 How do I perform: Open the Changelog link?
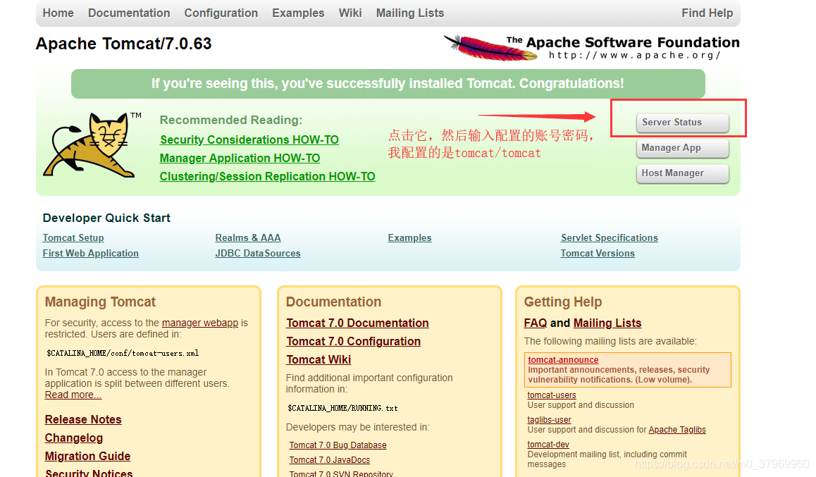tap(74, 438)
